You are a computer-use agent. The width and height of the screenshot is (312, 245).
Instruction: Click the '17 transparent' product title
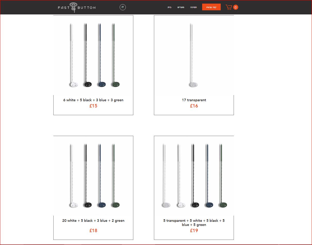(x=194, y=100)
